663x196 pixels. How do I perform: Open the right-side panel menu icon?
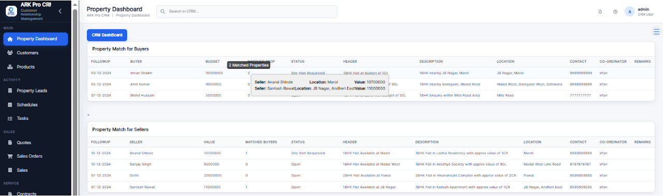[x=656, y=32]
